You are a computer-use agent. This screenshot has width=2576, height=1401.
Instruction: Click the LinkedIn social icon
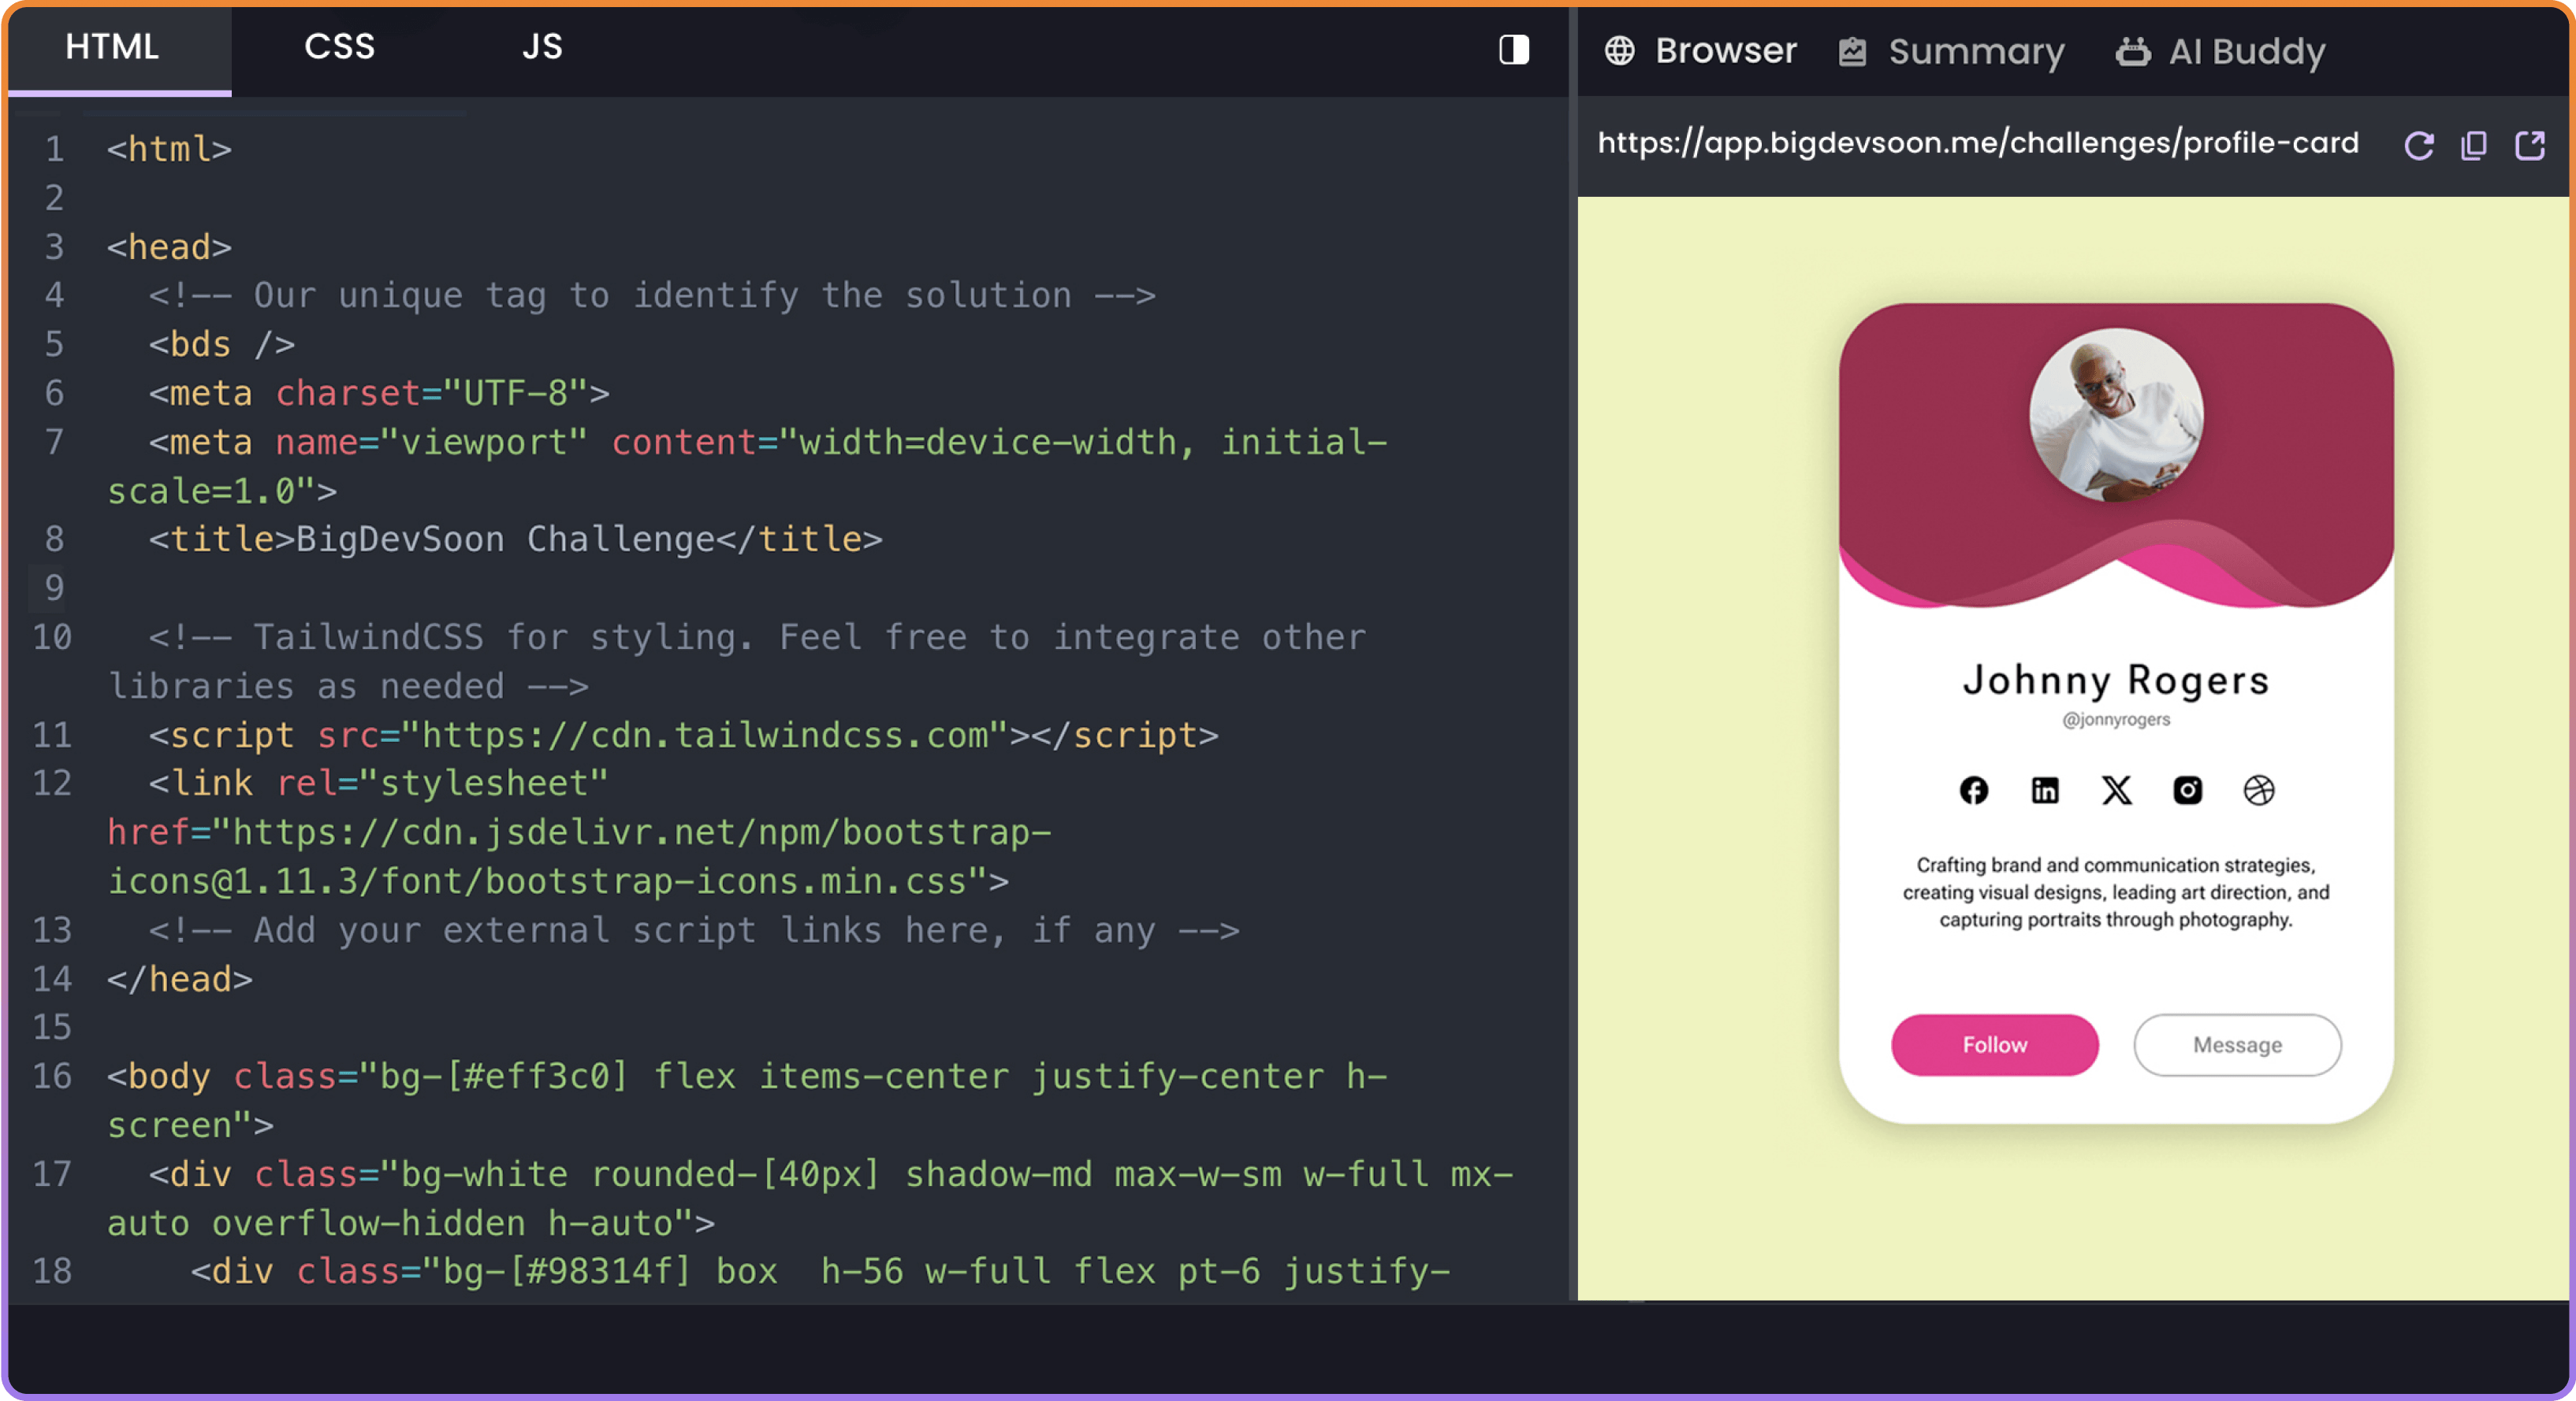coord(2044,790)
